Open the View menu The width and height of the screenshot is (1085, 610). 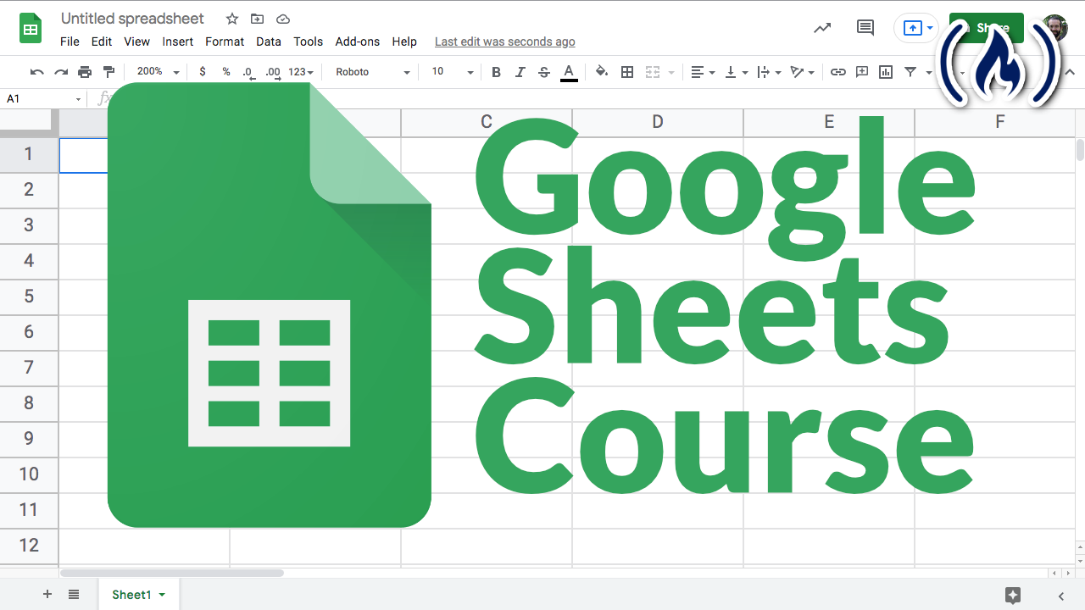pos(136,42)
